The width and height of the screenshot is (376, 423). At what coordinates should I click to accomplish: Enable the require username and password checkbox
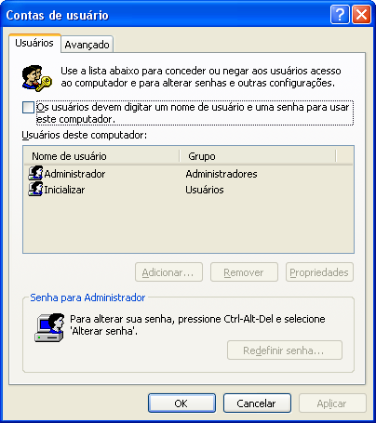point(28,108)
